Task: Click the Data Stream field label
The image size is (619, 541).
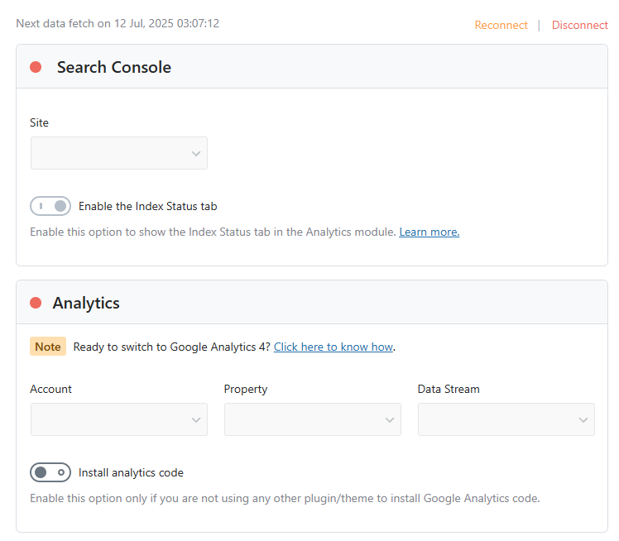Action: [x=449, y=389]
